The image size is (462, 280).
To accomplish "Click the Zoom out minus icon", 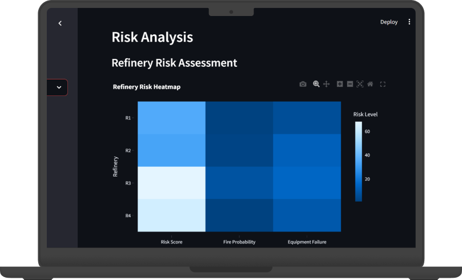I will click(x=350, y=84).
